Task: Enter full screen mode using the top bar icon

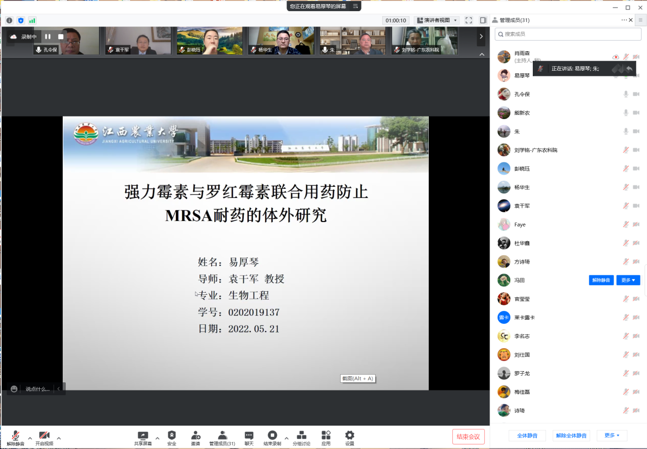Action: pos(469,20)
